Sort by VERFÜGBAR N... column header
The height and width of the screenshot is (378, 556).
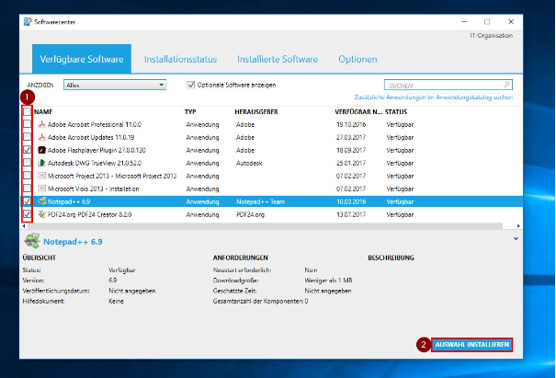point(358,112)
